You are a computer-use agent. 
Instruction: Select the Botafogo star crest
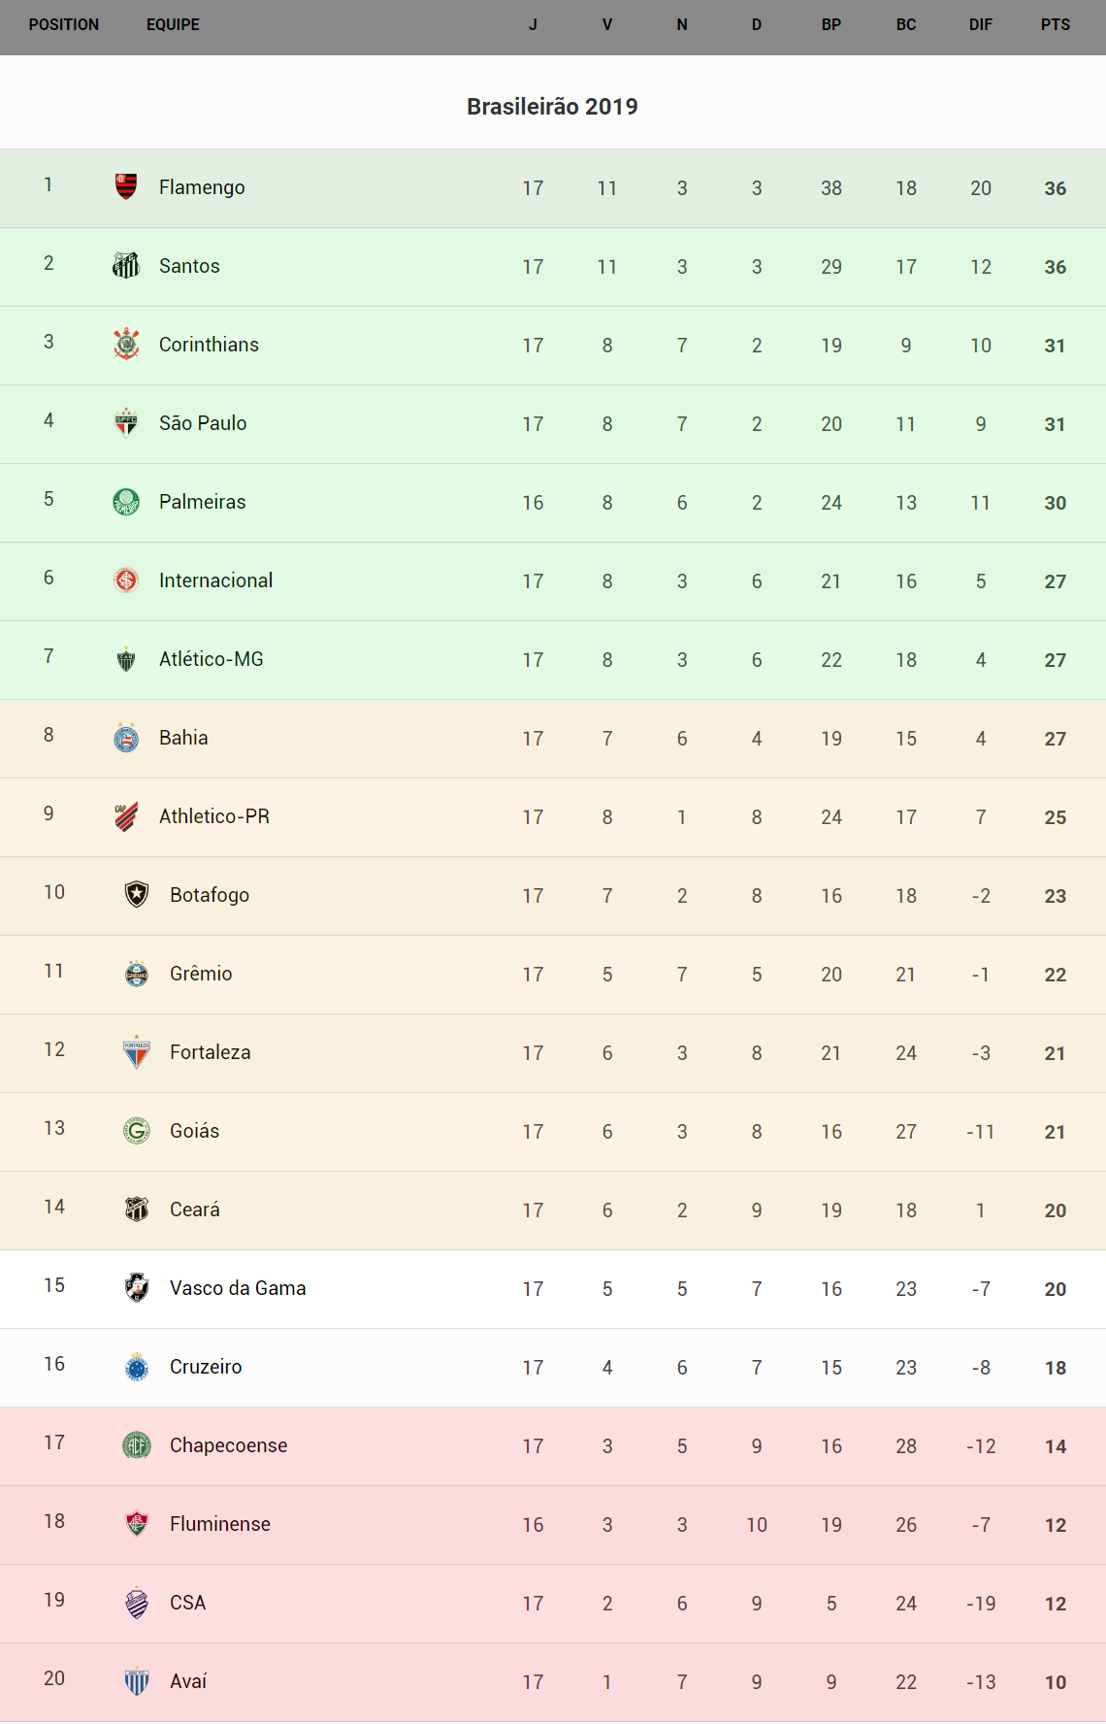[137, 894]
